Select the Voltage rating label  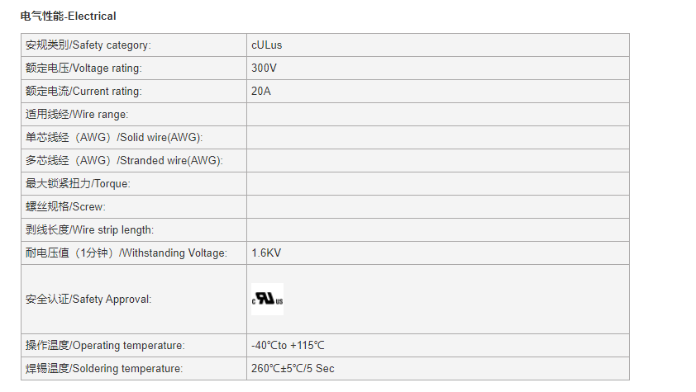click(x=83, y=68)
